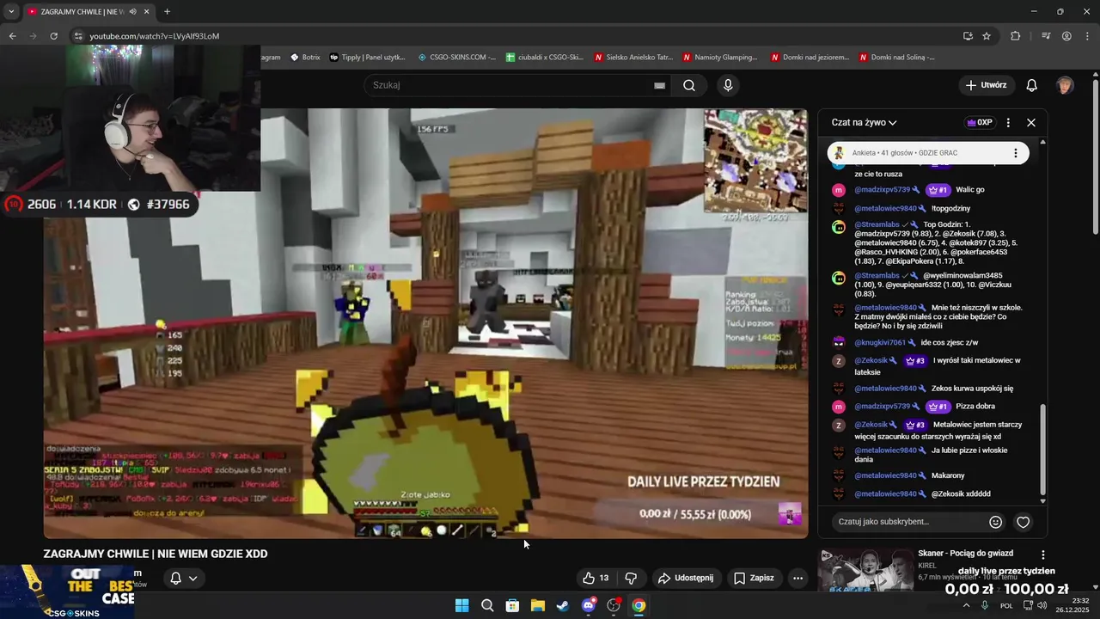Open the poll options three-dot menu
The height and width of the screenshot is (619, 1100).
1015,153
